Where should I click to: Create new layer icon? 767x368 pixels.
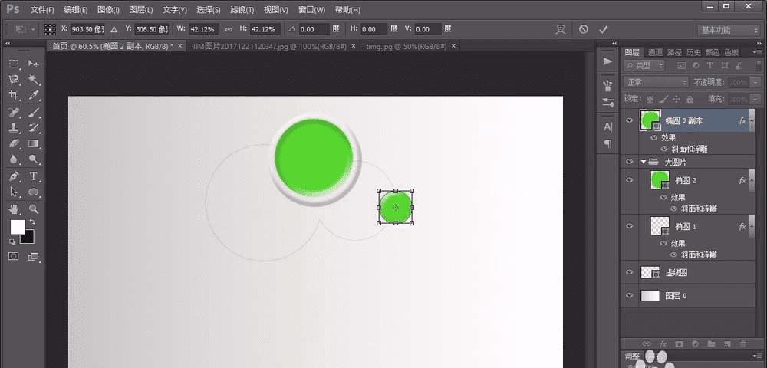[x=727, y=344]
